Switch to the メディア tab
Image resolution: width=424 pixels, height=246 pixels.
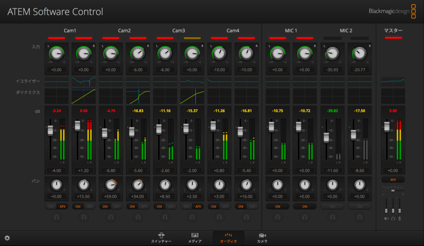tap(194, 238)
